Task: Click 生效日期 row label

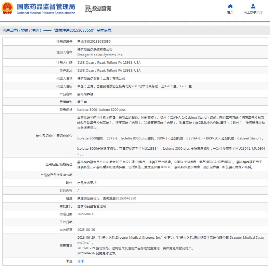Action: [66, 222]
